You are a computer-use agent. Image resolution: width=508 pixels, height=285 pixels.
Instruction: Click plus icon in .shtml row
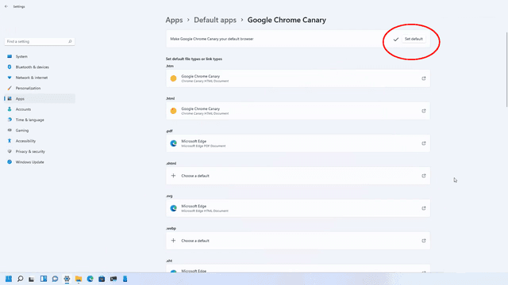pyautogui.click(x=173, y=176)
